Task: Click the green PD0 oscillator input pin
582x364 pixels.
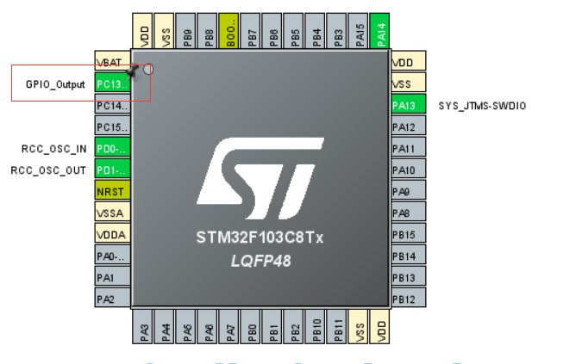Action: tap(112, 149)
